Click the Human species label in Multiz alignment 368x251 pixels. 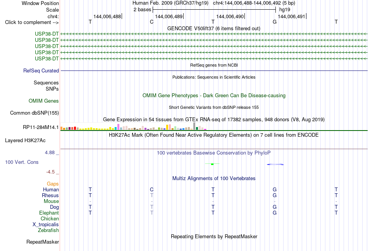click(51, 189)
